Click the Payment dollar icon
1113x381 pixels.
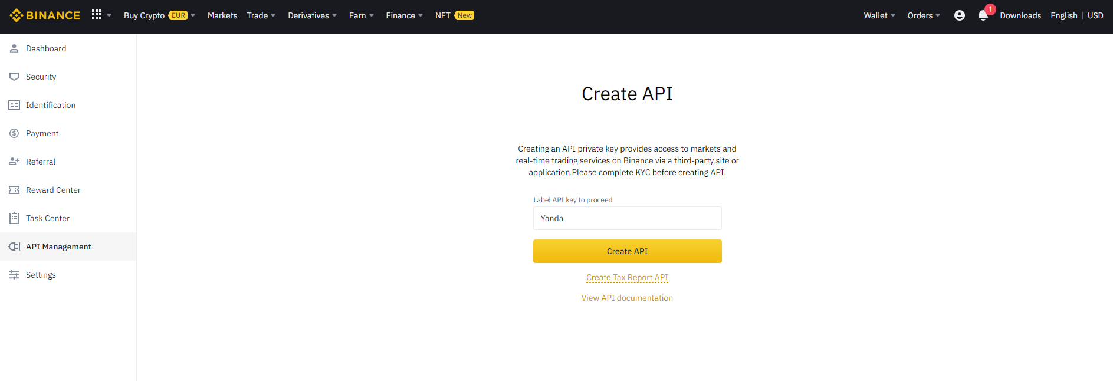click(14, 133)
